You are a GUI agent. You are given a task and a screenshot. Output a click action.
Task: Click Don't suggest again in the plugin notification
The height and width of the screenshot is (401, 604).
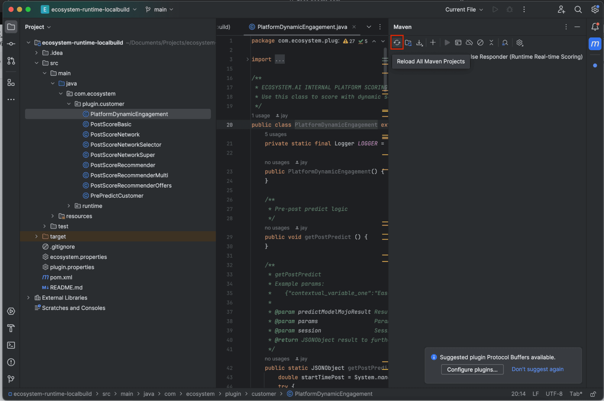pyautogui.click(x=538, y=369)
